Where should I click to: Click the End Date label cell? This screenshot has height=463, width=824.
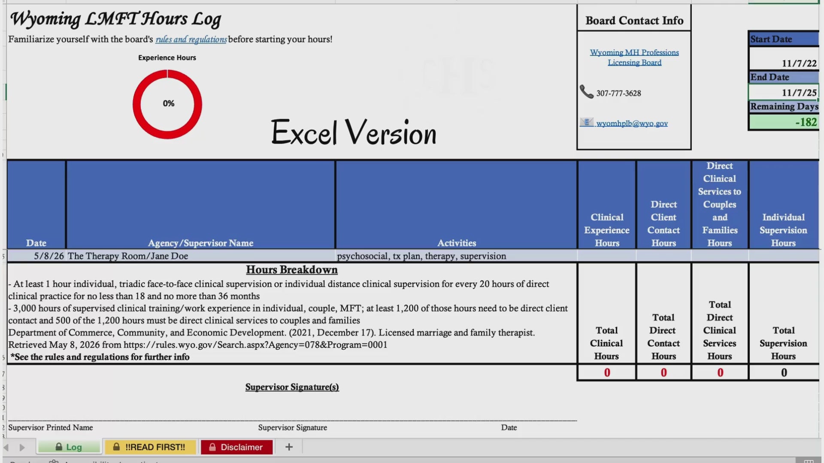(784, 77)
